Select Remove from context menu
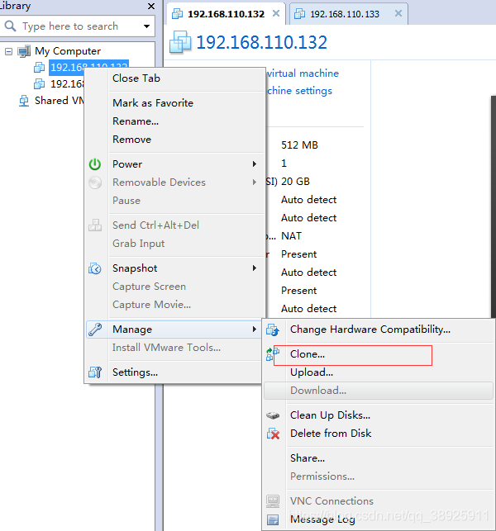The height and width of the screenshot is (531, 496). point(132,140)
